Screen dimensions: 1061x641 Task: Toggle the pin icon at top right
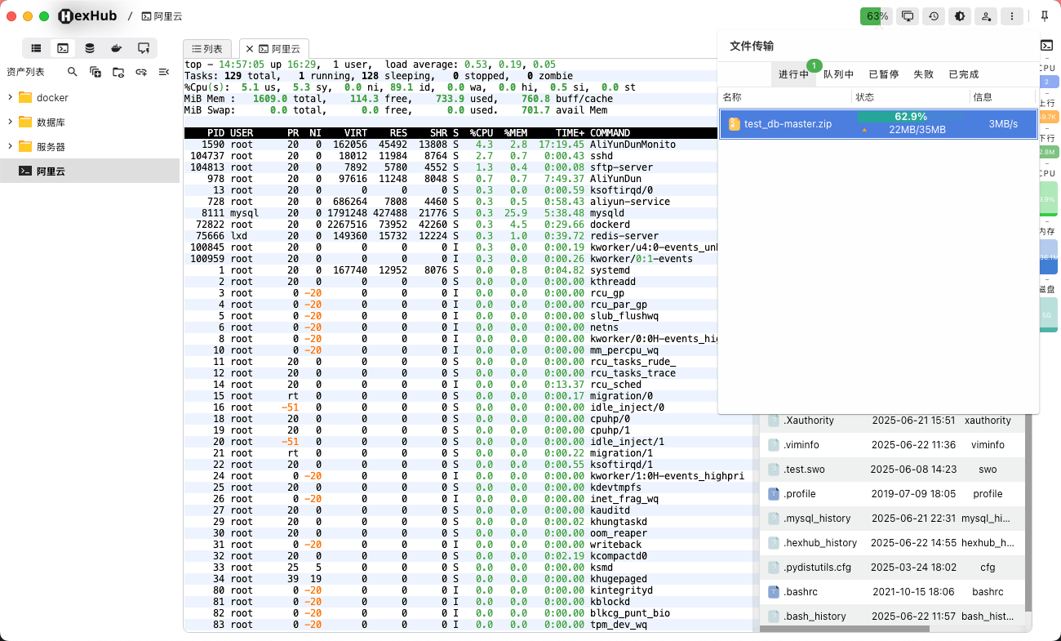pyautogui.click(x=1044, y=16)
